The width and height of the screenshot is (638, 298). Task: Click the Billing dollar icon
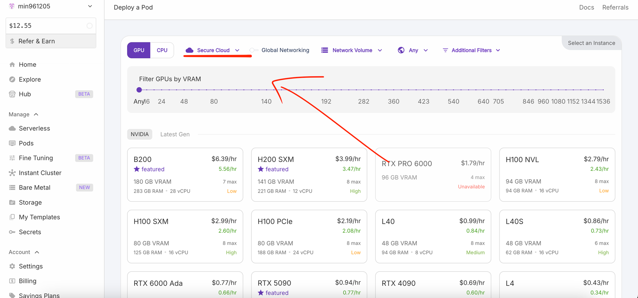tap(12, 281)
